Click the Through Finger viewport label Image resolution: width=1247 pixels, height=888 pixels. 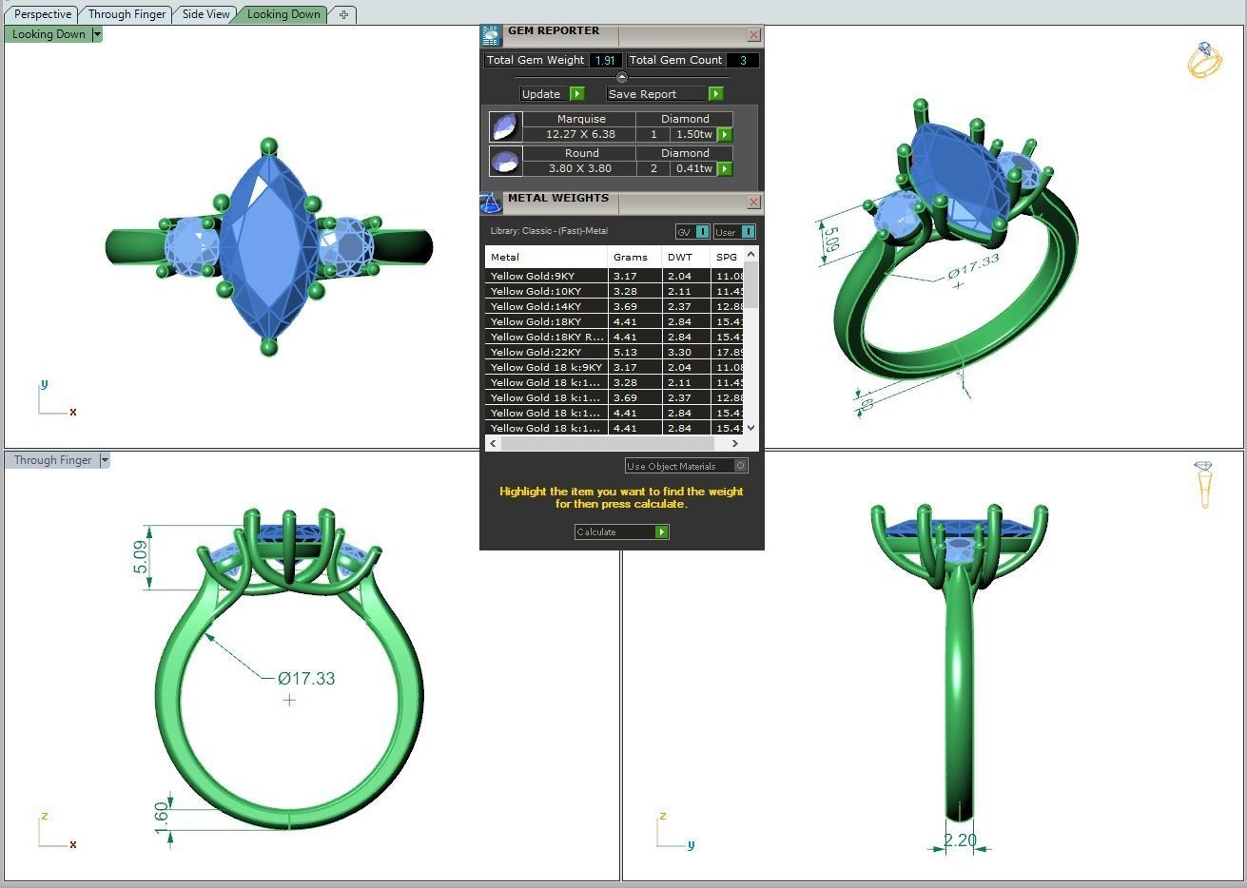(x=52, y=460)
